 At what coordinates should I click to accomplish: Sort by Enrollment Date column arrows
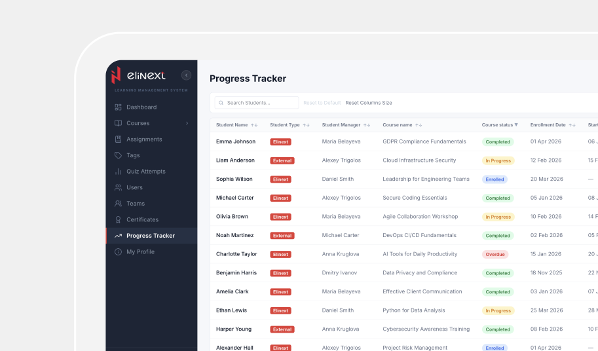(x=572, y=125)
